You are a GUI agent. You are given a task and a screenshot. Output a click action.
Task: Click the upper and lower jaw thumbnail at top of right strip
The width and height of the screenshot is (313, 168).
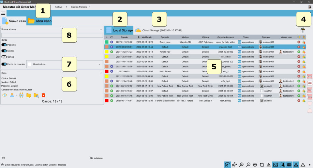[x=310, y=76]
